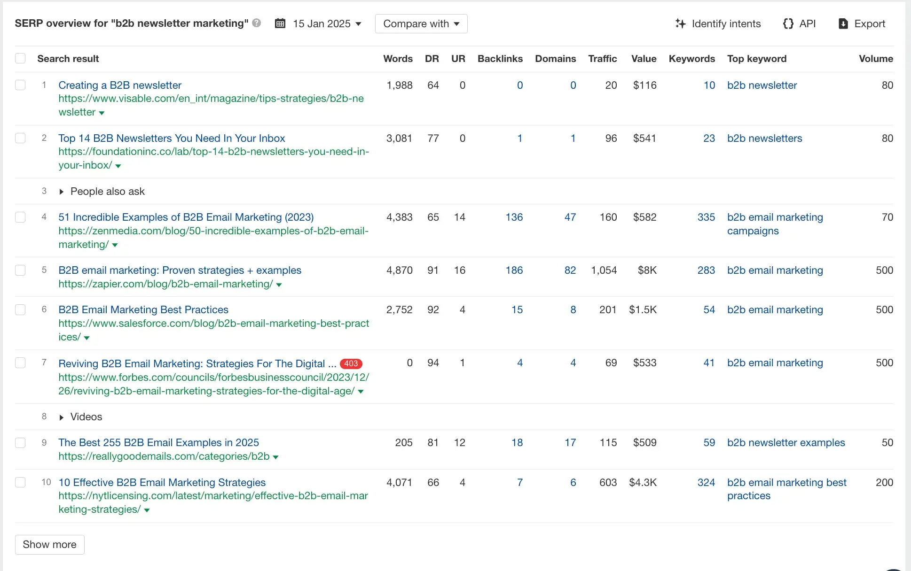The height and width of the screenshot is (571, 911).
Task: Toggle the select-all checkbox in table header
Action: (20, 58)
